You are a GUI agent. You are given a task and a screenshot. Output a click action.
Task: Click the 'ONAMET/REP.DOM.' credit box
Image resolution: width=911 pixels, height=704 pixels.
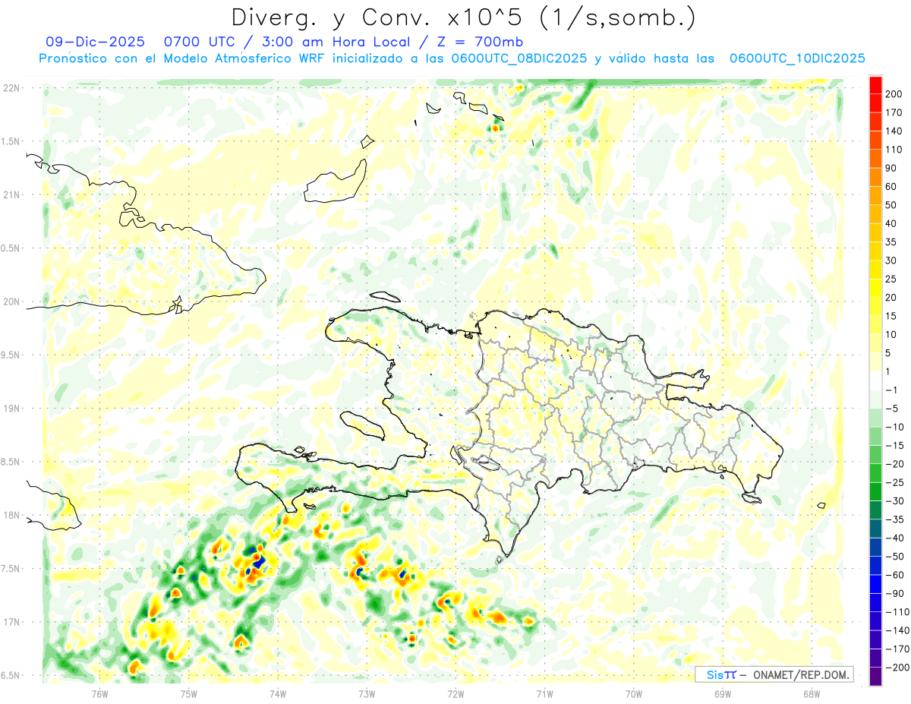(x=799, y=674)
